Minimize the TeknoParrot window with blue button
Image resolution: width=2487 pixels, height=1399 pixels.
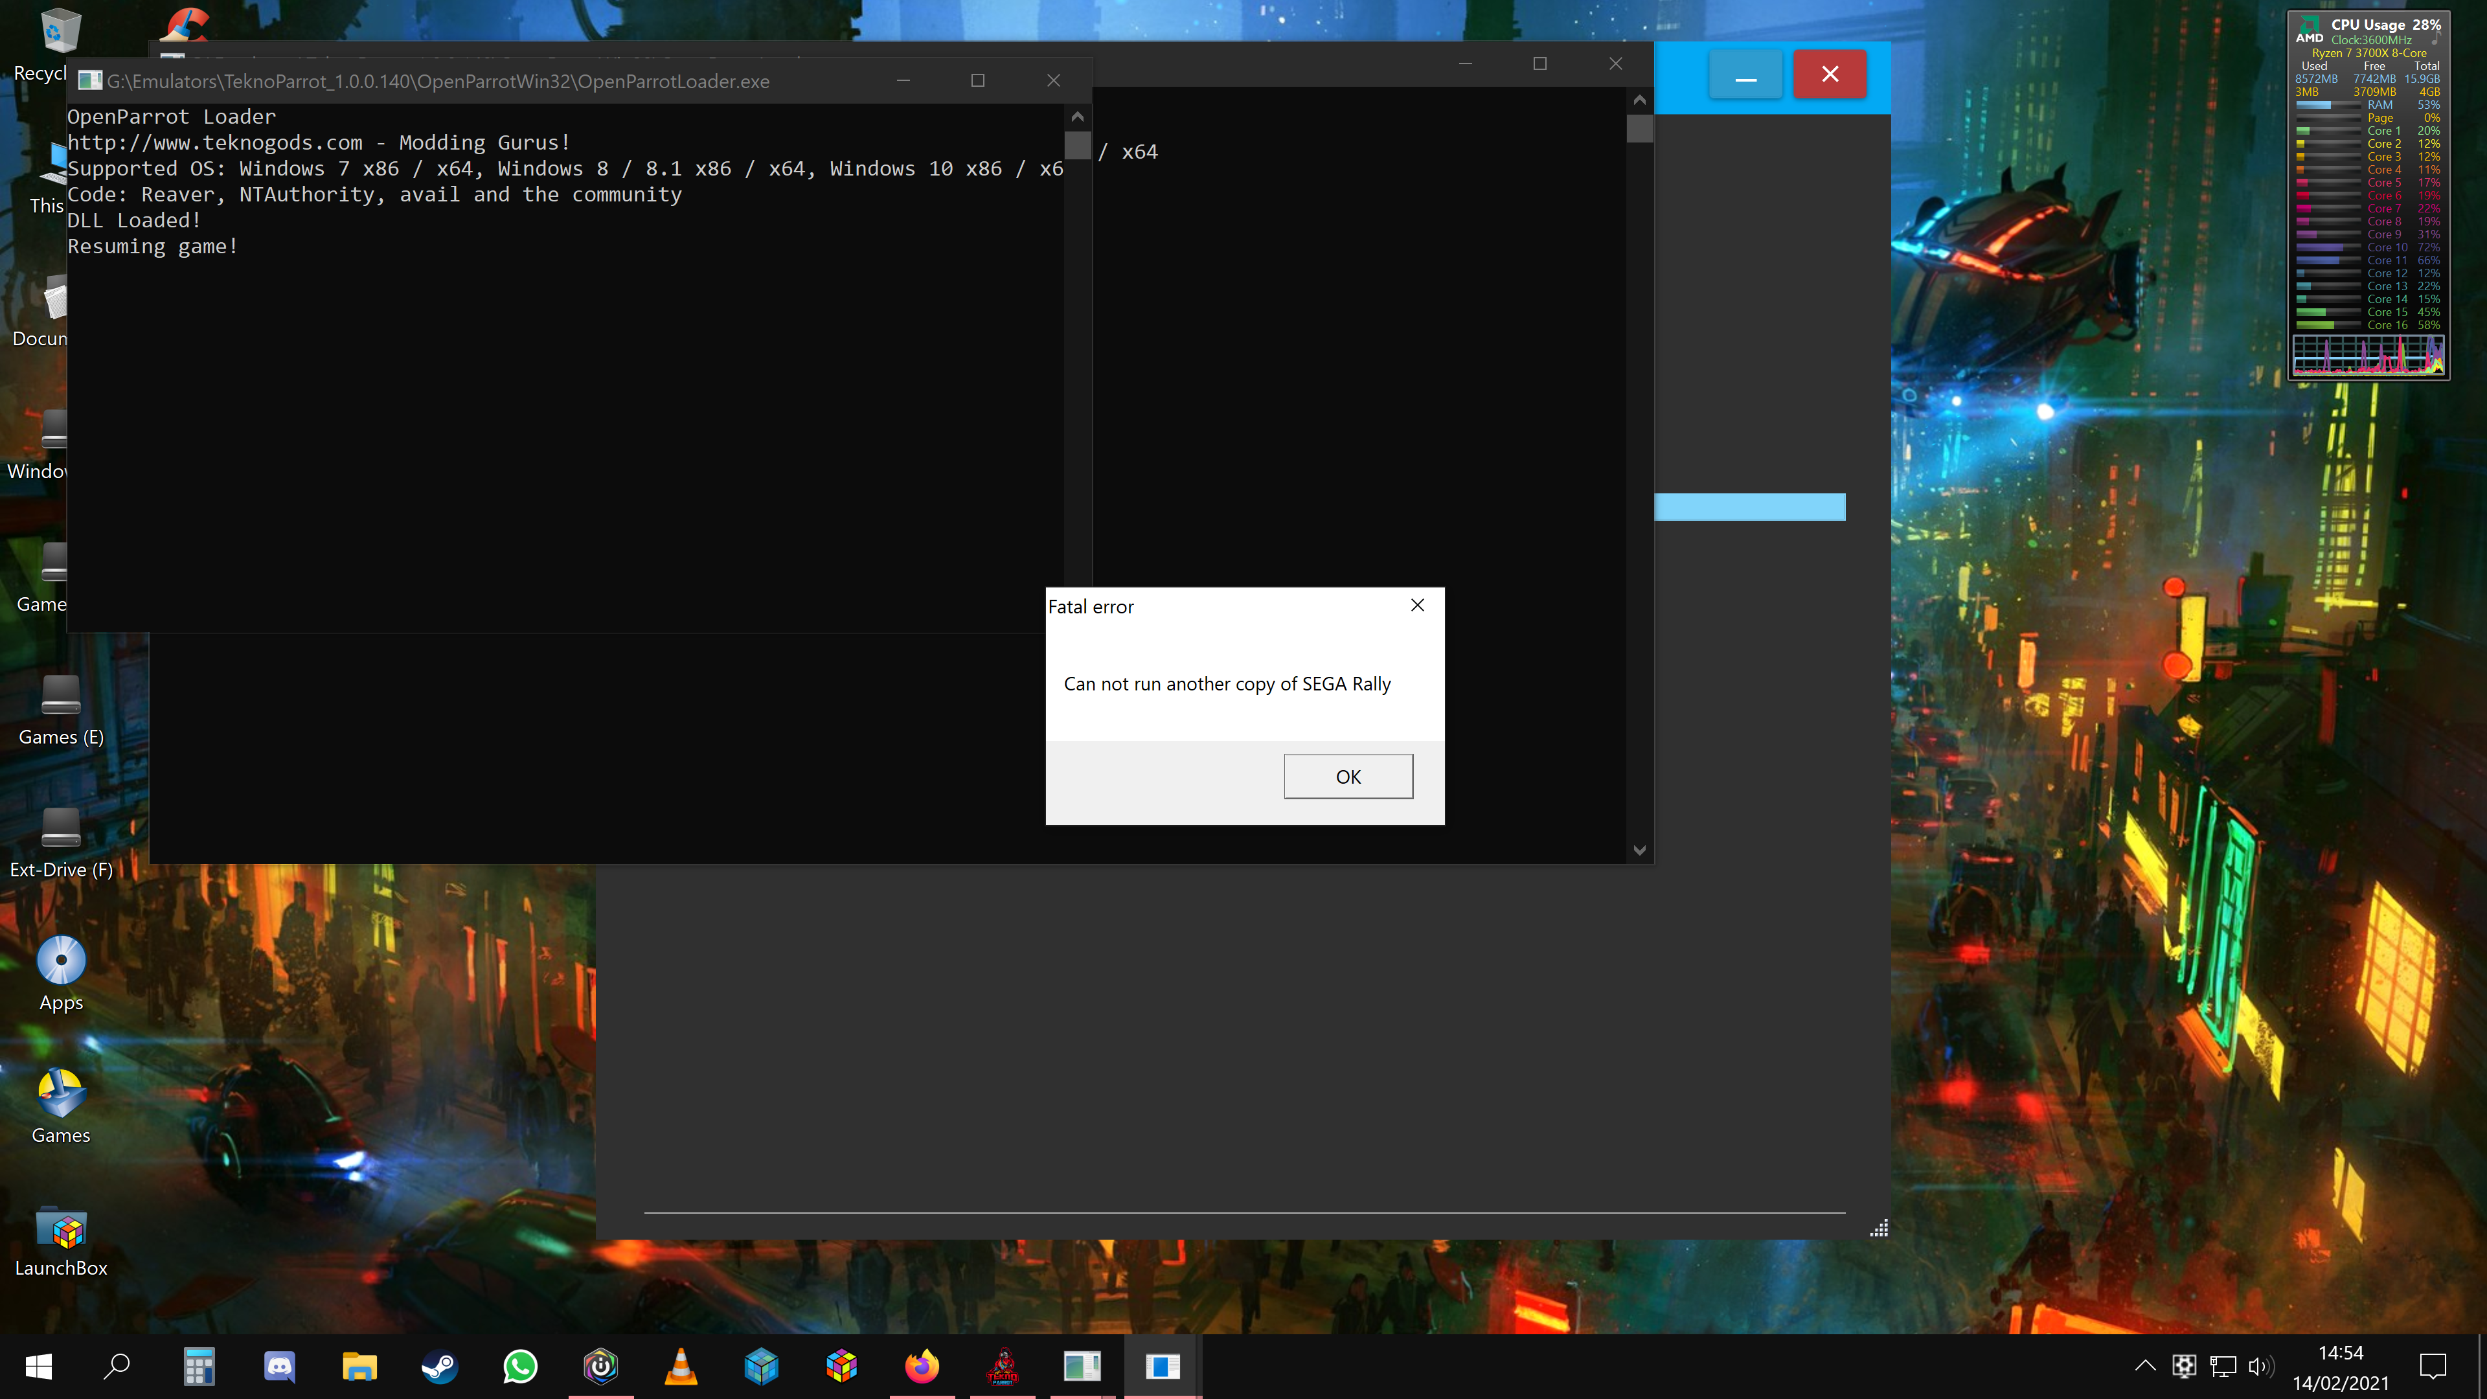pos(1745,74)
